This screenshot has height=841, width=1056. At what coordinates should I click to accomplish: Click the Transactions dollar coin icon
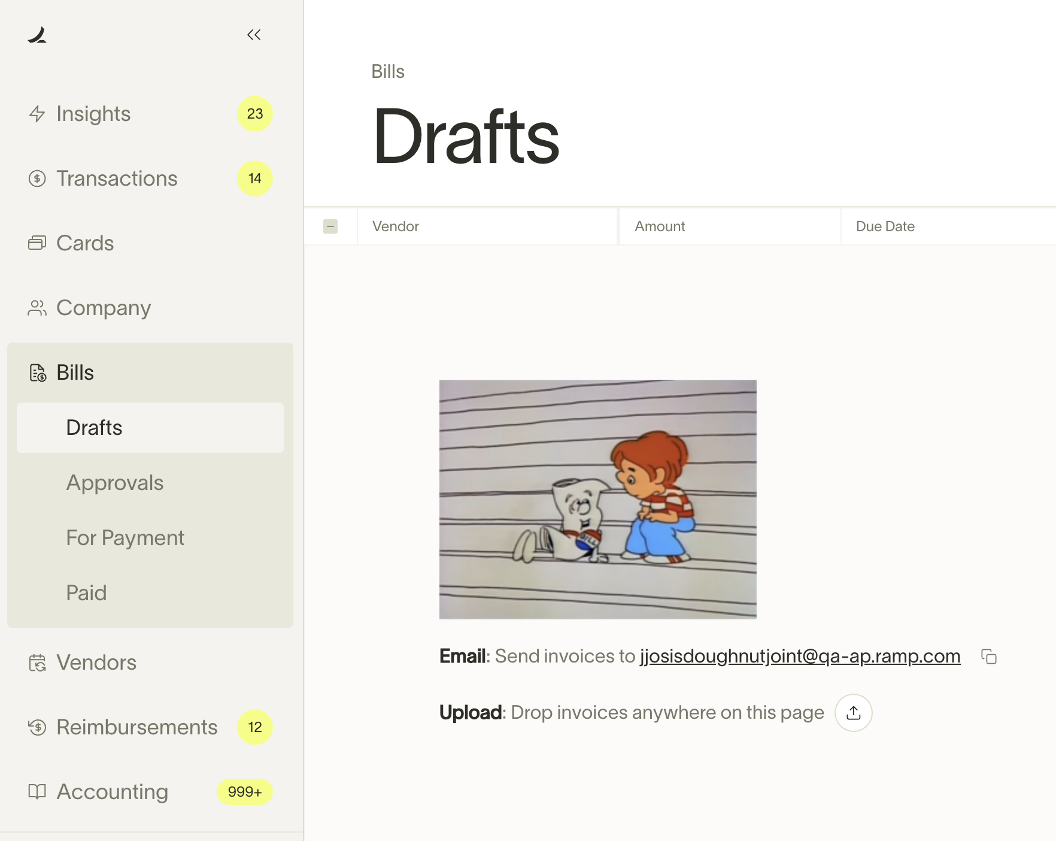click(37, 179)
